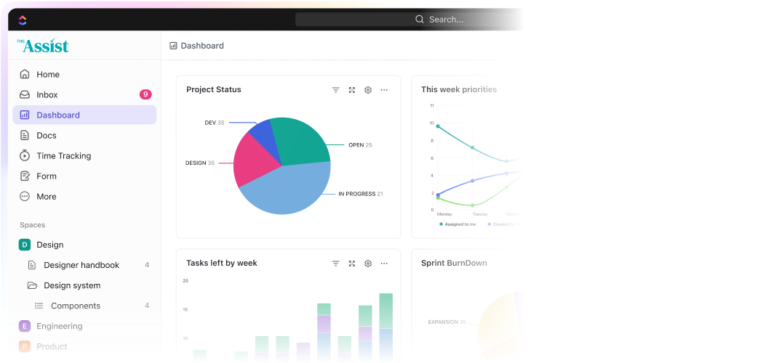Toggle the Assigned to me legend item
Image resolution: width=771 pixels, height=363 pixels.
coord(458,224)
